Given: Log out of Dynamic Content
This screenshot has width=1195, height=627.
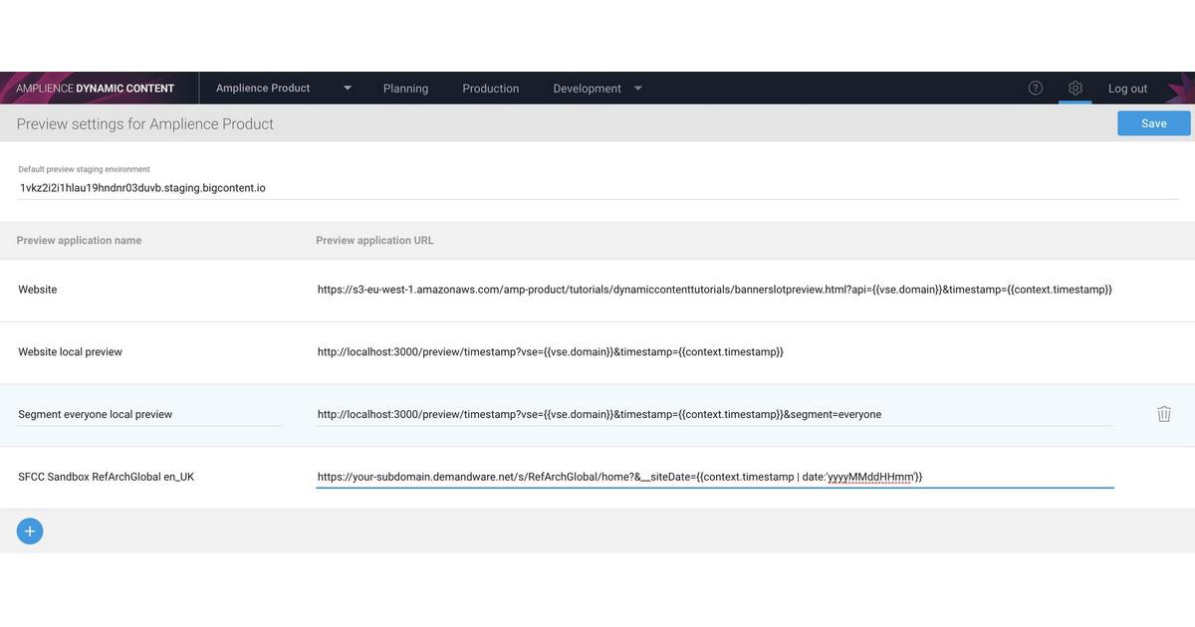Looking at the screenshot, I should pos(1127,89).
